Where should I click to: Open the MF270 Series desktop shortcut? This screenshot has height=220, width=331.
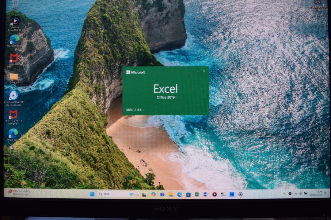pos(13,133)
